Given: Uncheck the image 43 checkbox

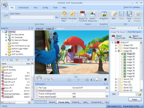Looking at the screenshot, I should [x=122, y=54].
